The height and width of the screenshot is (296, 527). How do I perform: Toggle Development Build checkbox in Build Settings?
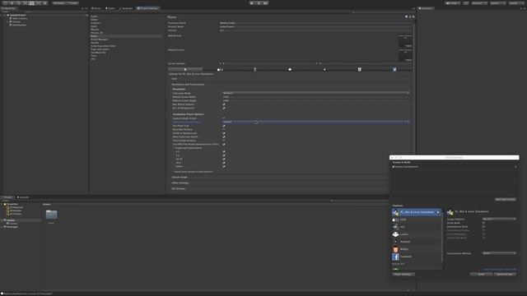pos(483,227)
